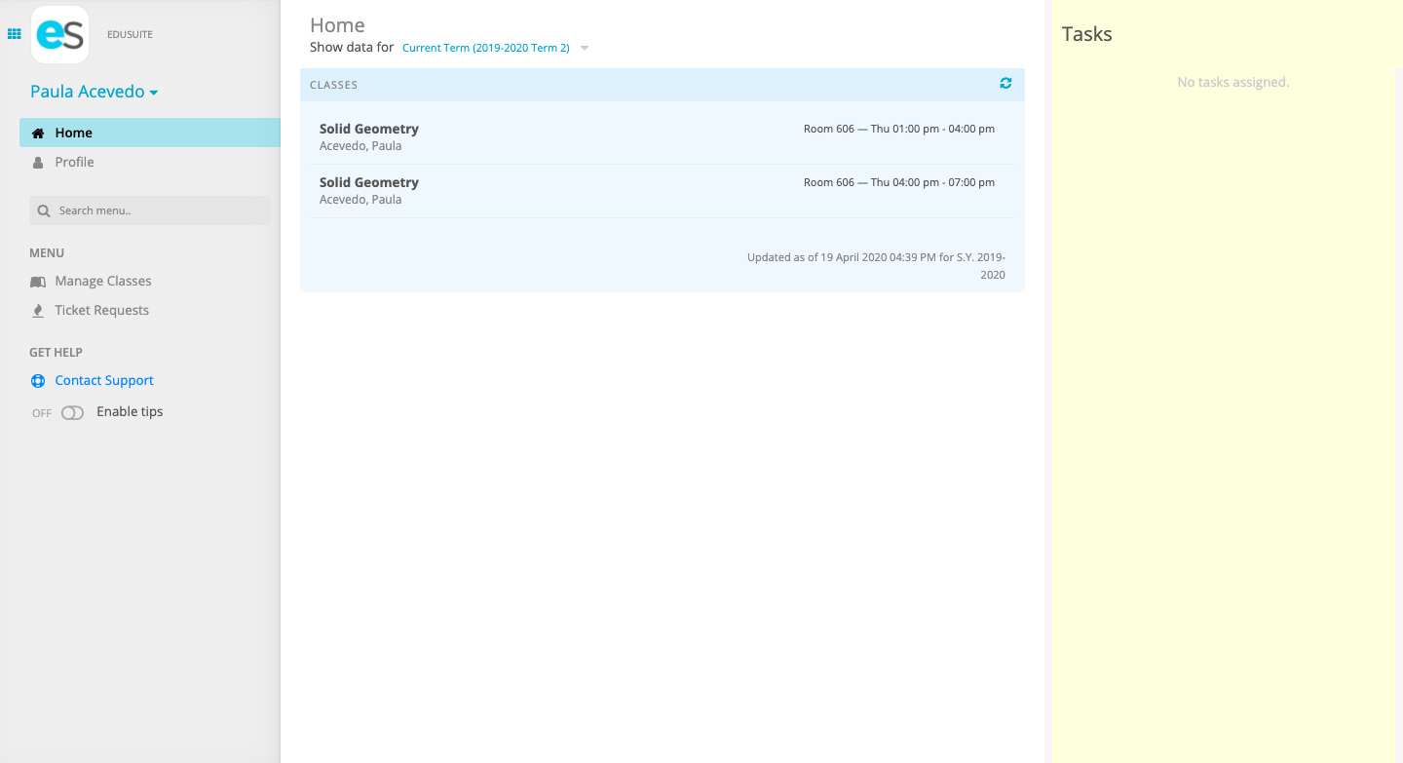The image size is (1403, 763).
Task: Click the Manage Classes book icon
Action: pyautogui.click(x=38, y=282)
